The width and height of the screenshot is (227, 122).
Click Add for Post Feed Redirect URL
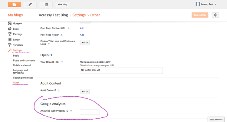point(82,28)
